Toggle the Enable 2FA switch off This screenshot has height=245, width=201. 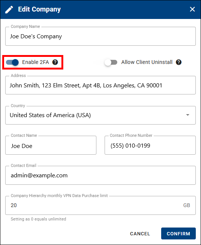click(12, 62)
